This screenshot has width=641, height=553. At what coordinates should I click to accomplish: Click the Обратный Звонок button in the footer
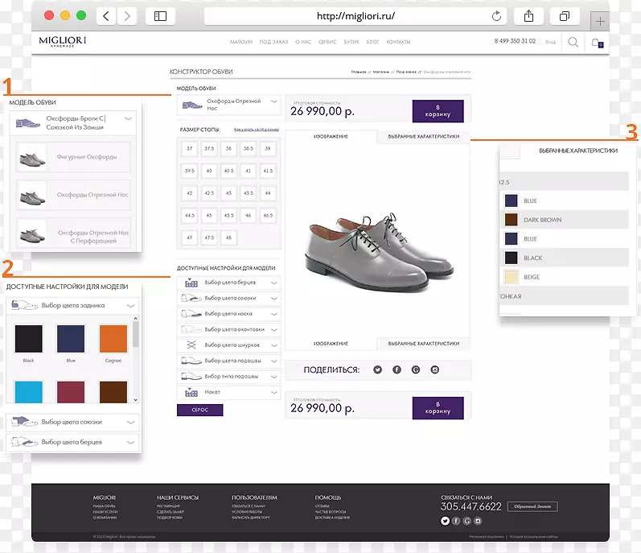532,506
